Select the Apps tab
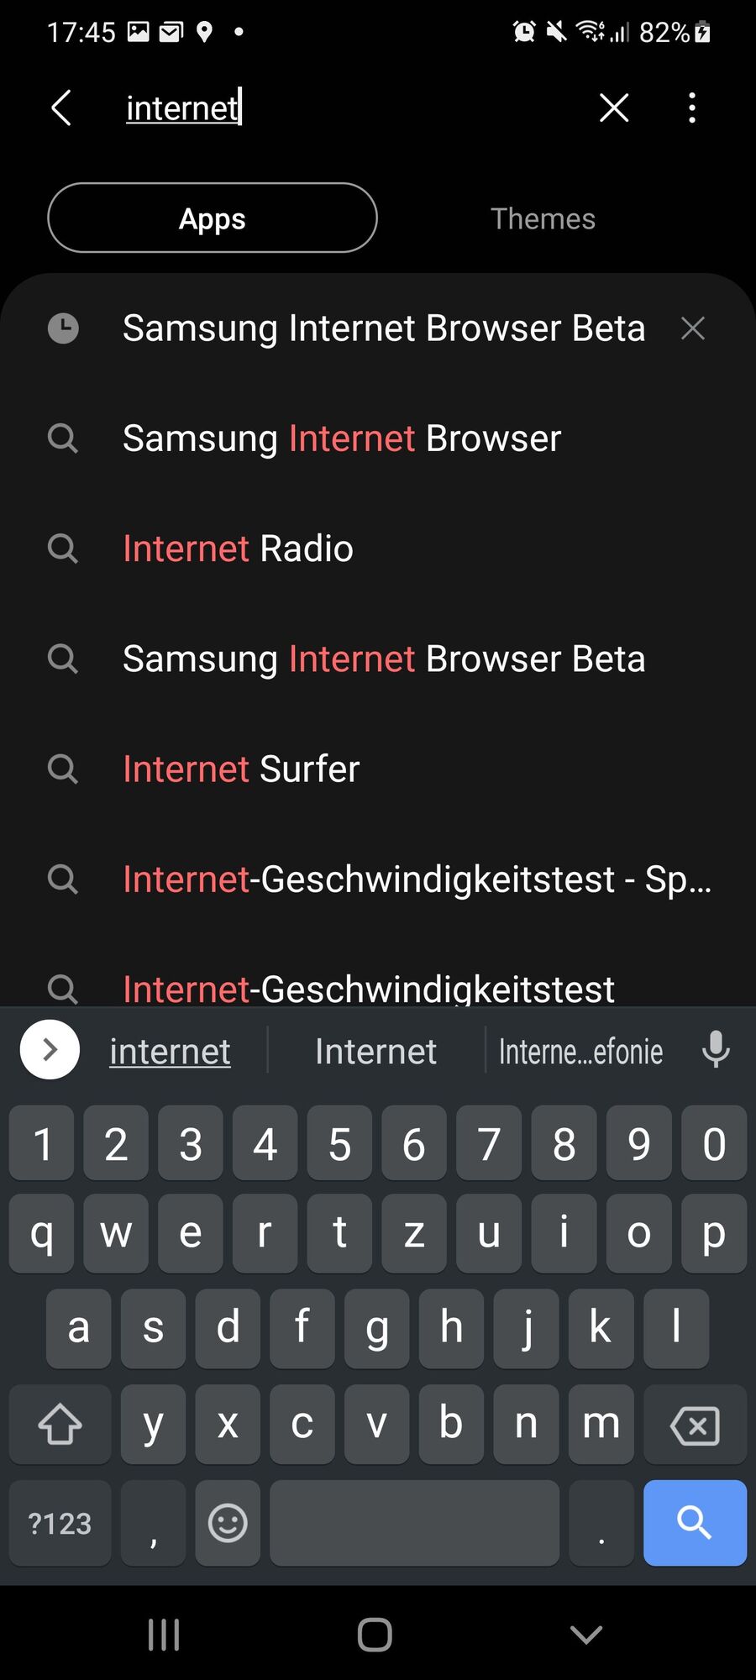756x1680 pixels. point(213,218)
